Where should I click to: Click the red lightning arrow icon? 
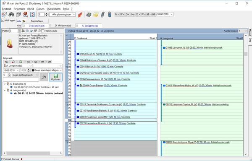80,14
